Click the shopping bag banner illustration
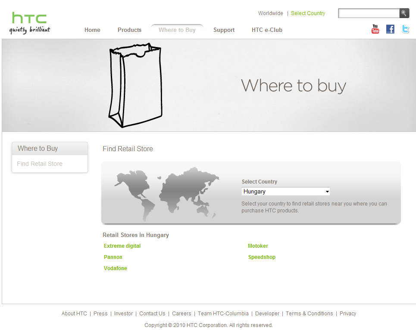This screenshot has height=330, width=416. point(135,85)
